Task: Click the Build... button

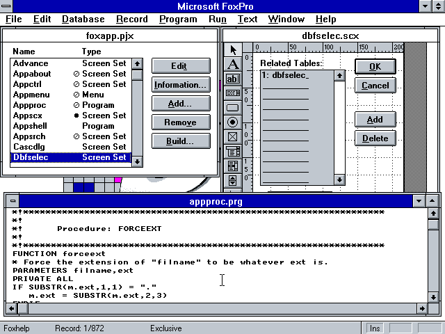Action: coord(181,141)
